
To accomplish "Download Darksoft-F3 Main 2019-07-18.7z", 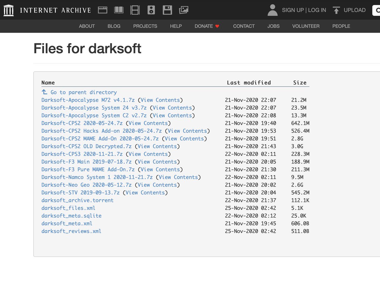I will [86, 162].
